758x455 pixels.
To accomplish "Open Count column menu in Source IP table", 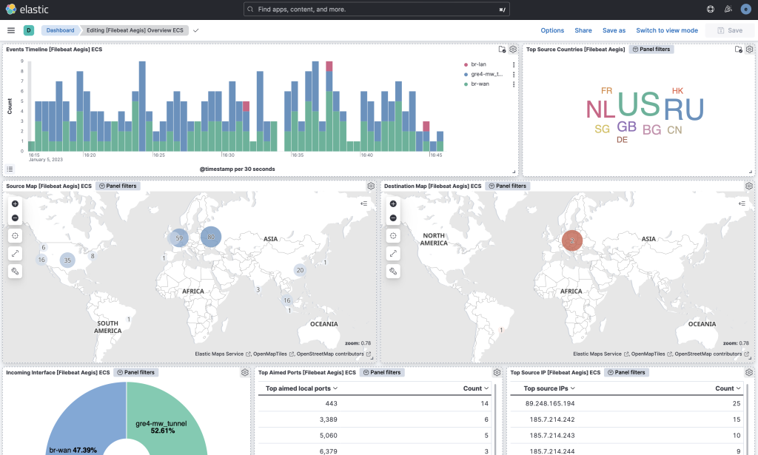I will pyautogui.click(x=728, y=388).
